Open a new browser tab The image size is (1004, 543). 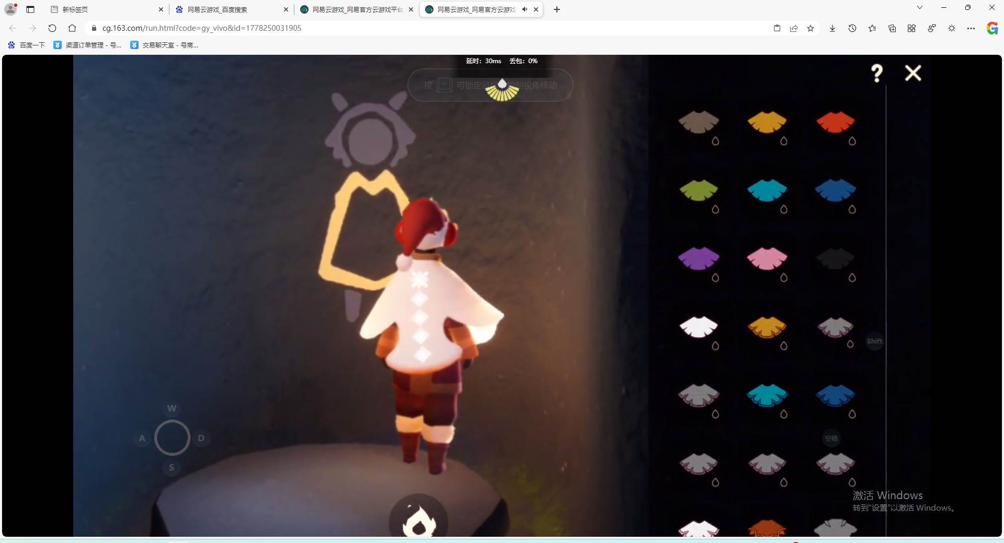[557, 9]
